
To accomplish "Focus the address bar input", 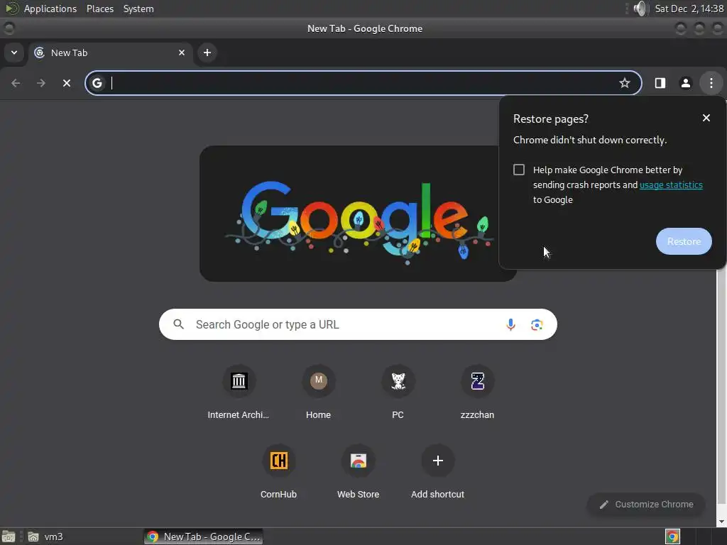I will 364,84.
